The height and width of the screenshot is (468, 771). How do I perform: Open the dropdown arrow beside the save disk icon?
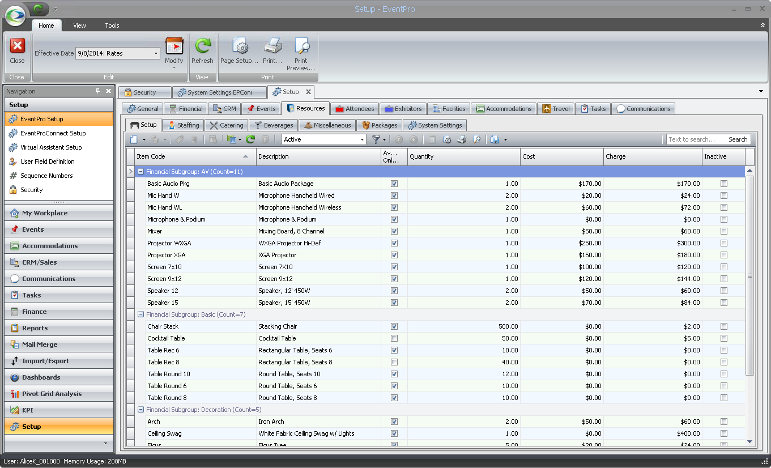click(505, 139)
